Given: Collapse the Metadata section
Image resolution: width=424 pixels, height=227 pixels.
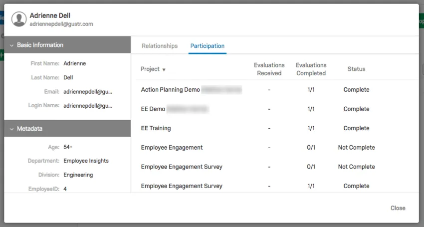Looking at the screenshot, I should tap(12, 129).
